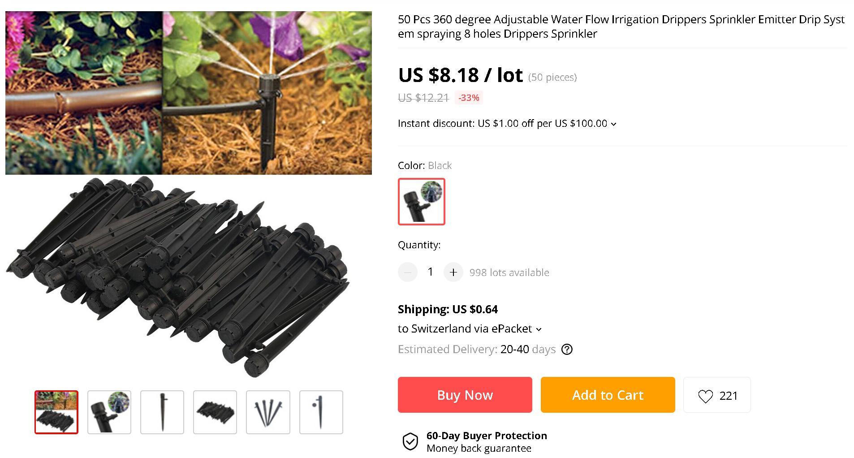Click the estimated delivery help question mark
The width and height of the screenshot is (854, 458).
coord(567,349)
